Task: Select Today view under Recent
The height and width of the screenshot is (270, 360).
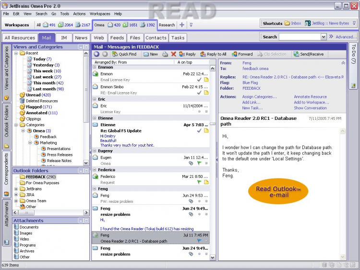Action: click(39, 59)
